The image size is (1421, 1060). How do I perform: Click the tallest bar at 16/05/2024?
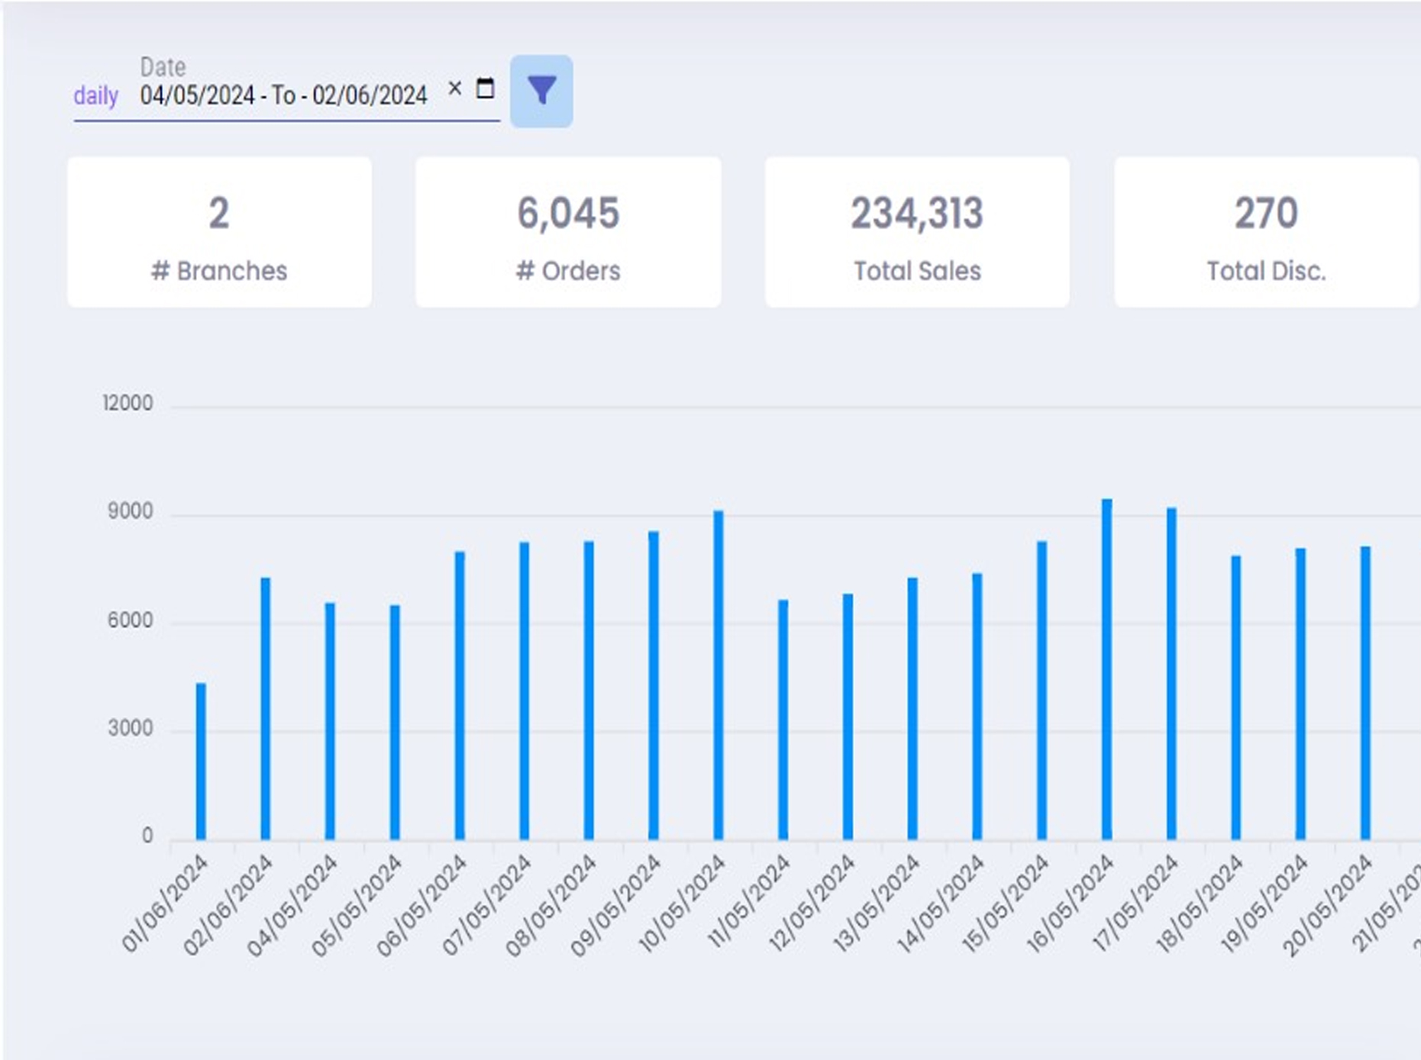[x=1106, y=669]
